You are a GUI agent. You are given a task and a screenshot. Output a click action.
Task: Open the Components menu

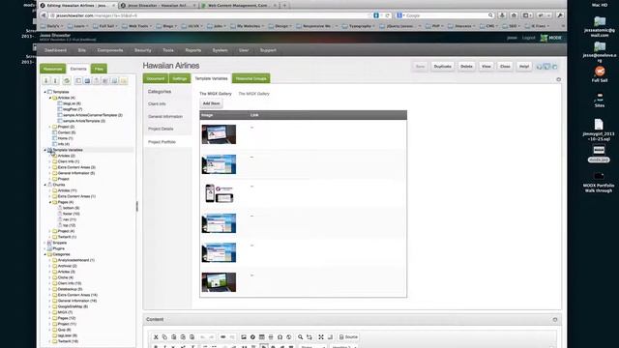tap(110, 50)
